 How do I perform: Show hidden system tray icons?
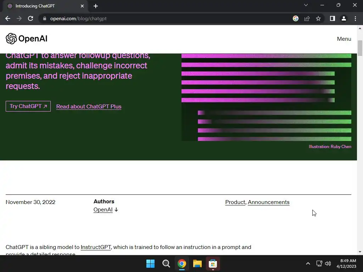click(x=308, y=263)
